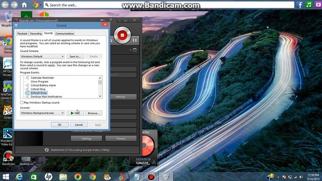
Task: Click the browser forward arrow
Action: (x=14, y=5)
